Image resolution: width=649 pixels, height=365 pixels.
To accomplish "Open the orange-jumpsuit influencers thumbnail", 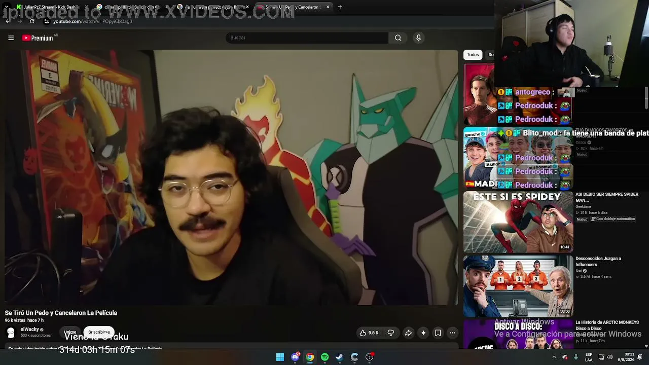I will pos(518,286).
